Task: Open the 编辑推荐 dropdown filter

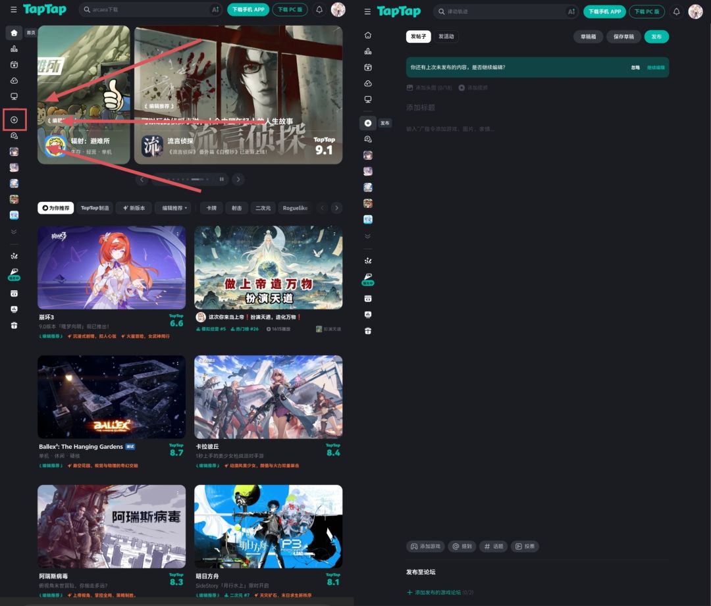Action: pos(174,208)
